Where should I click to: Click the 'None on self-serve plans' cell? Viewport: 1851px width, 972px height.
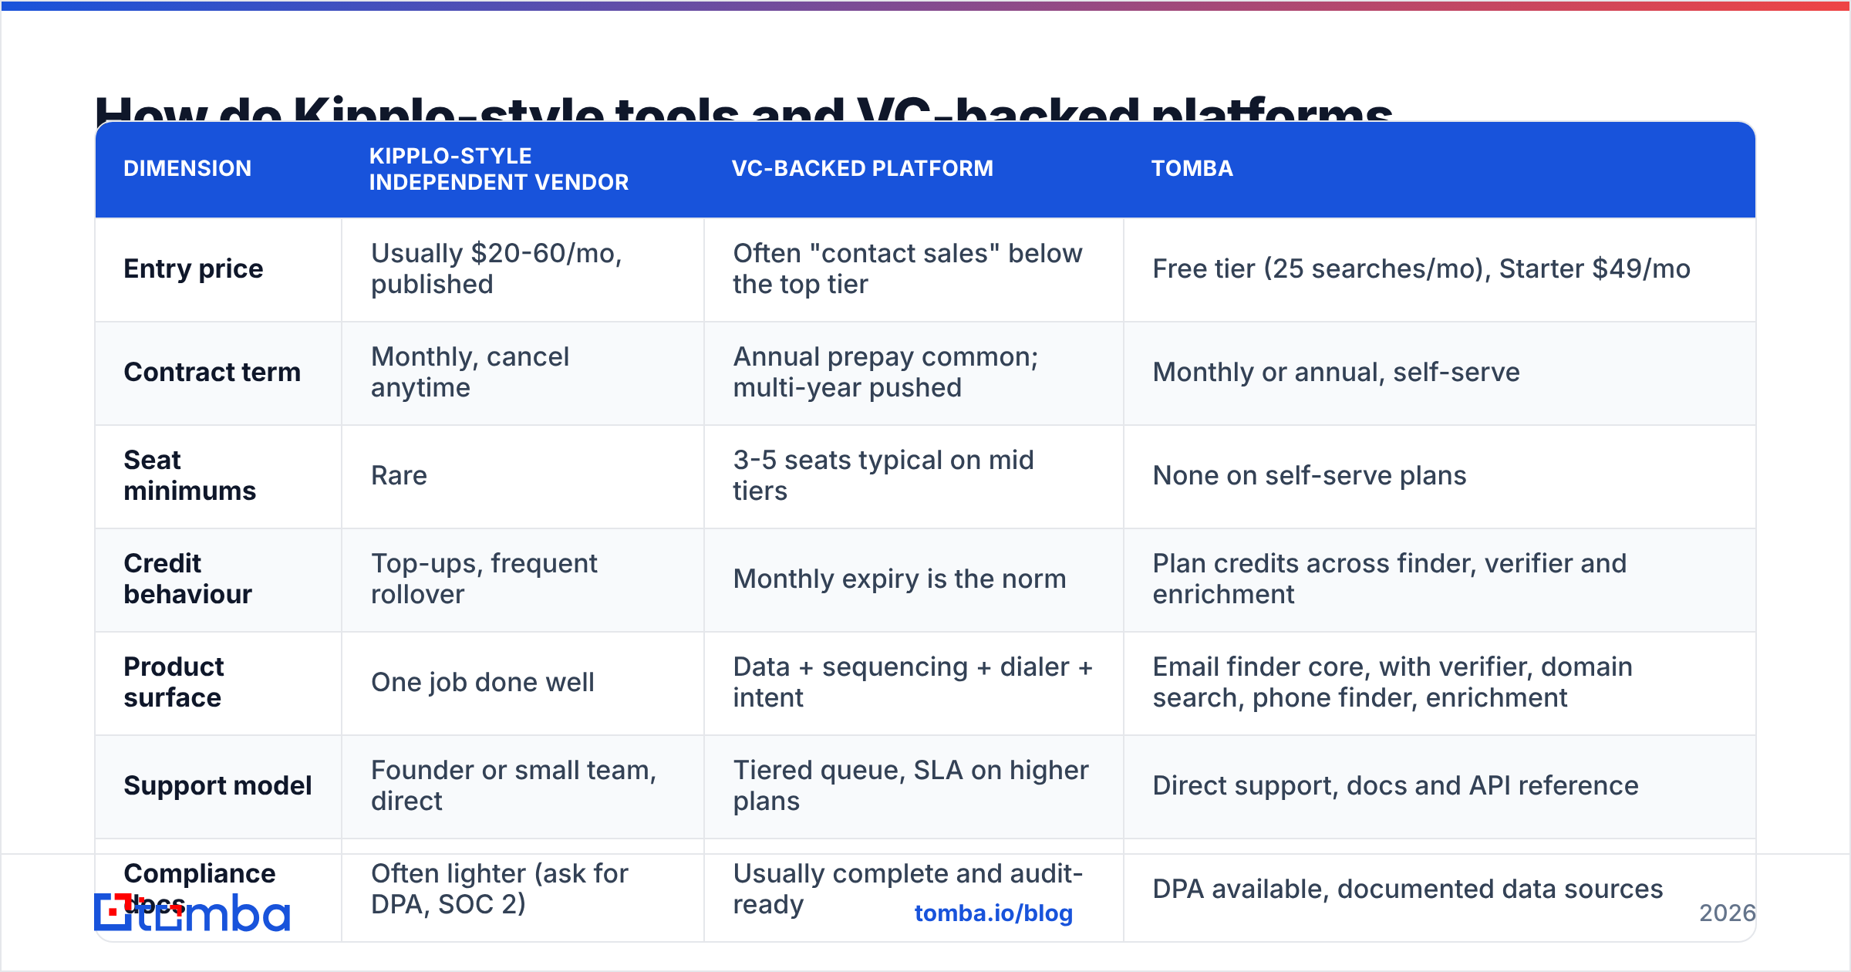1440,477
